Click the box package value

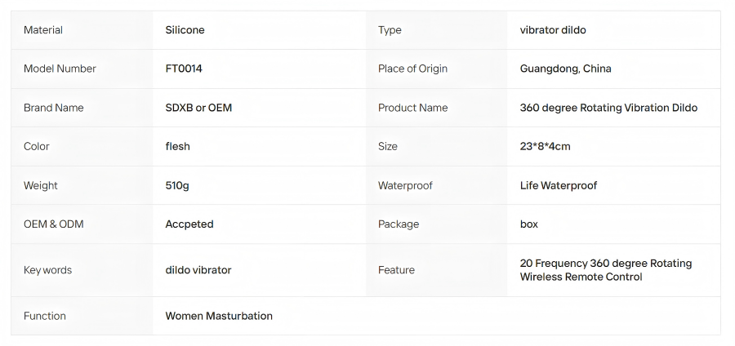click(528, 224)
